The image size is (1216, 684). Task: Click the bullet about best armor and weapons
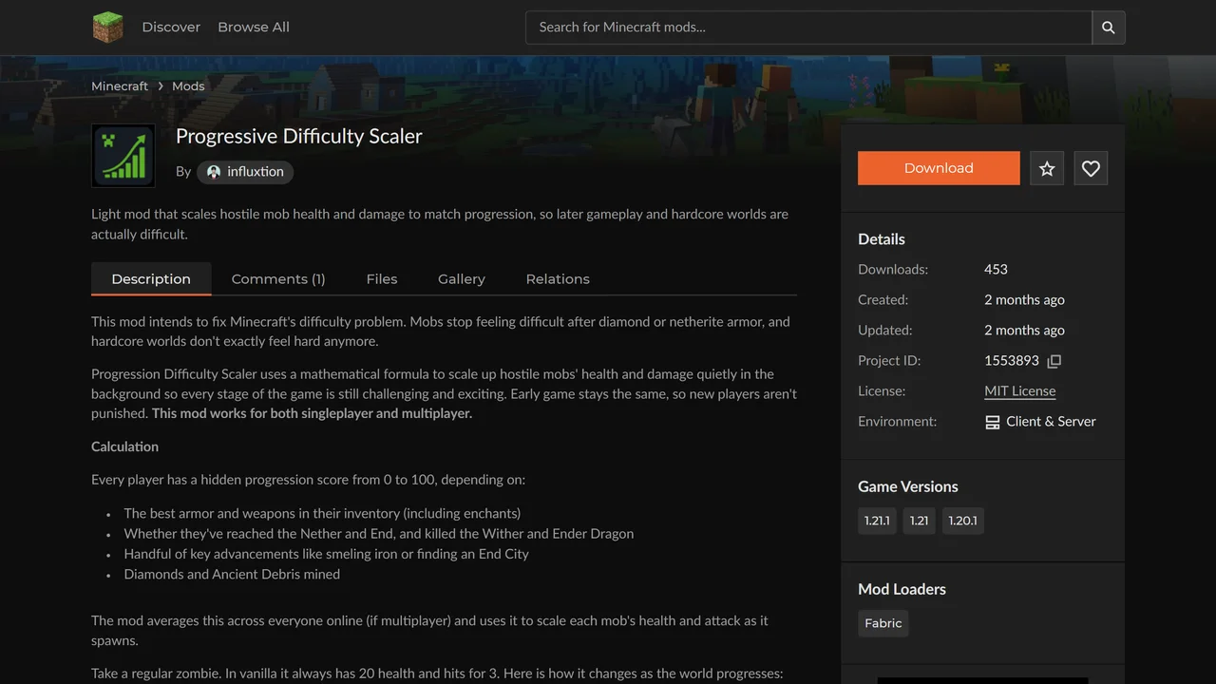click(x=322, y=513)
